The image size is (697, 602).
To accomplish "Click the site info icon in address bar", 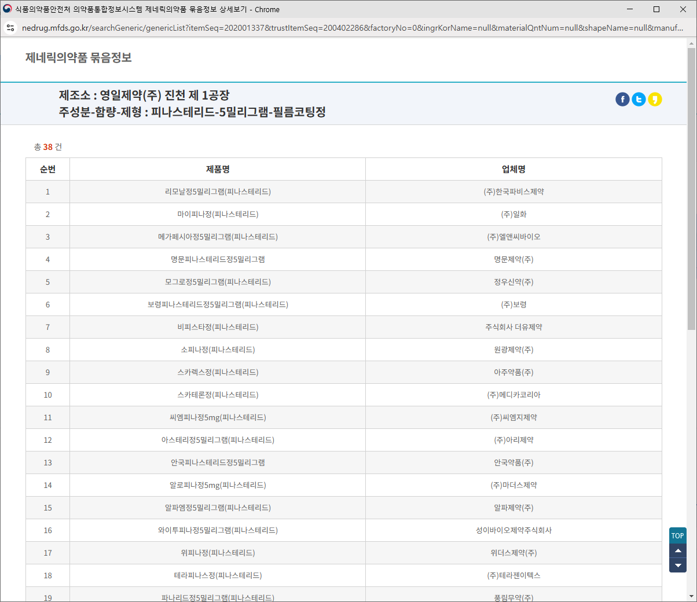I will [x=10, y=28].
